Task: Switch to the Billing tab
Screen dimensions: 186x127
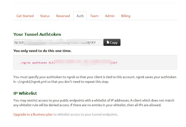Action: point(126,16)
